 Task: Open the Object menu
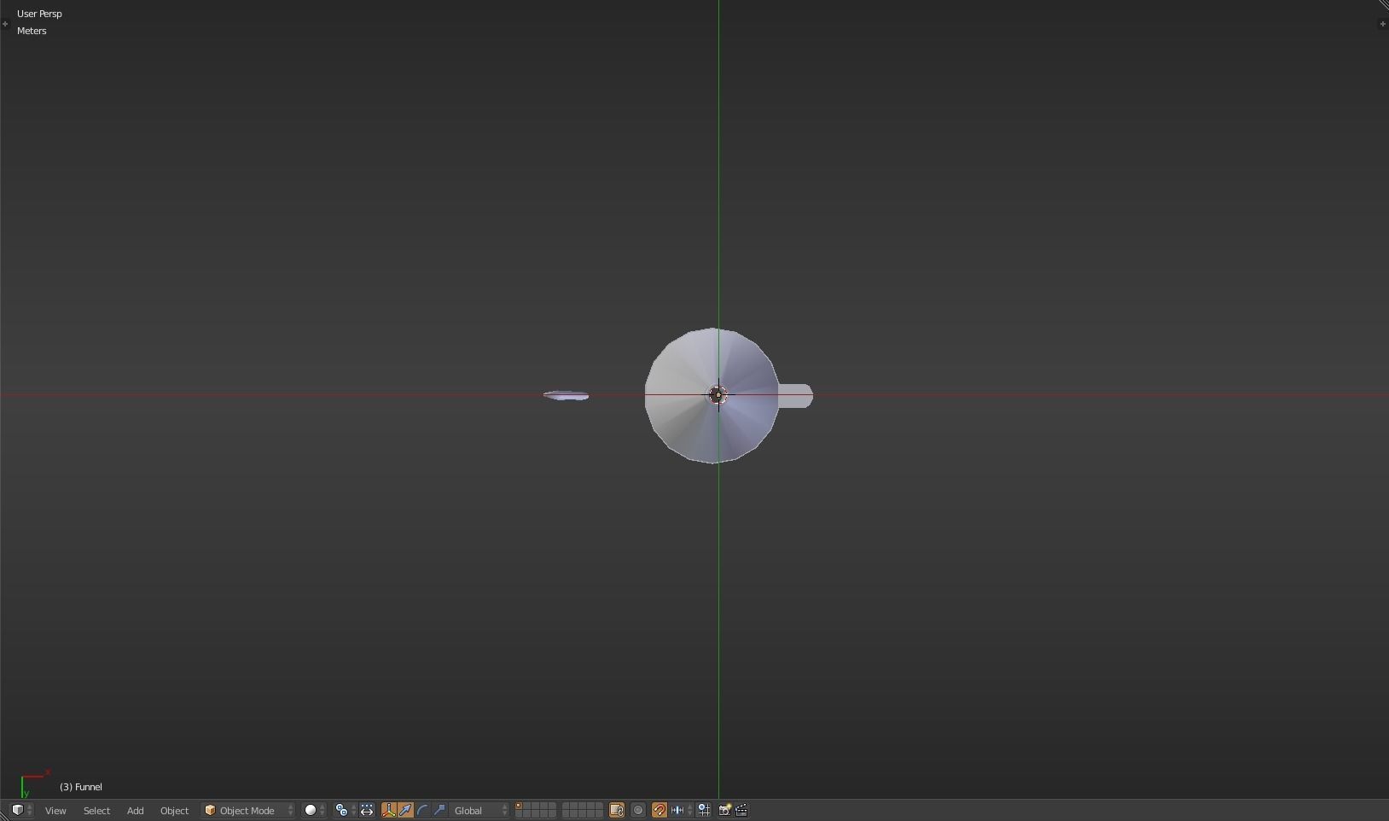click(x=174, y=810)
